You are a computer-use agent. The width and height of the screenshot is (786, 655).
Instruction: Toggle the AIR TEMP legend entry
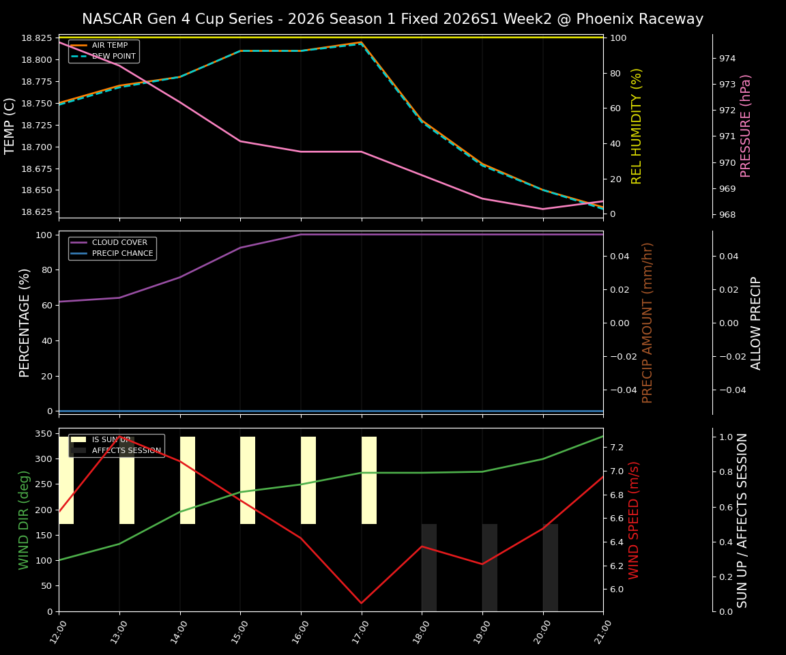(x=109, y=46)
